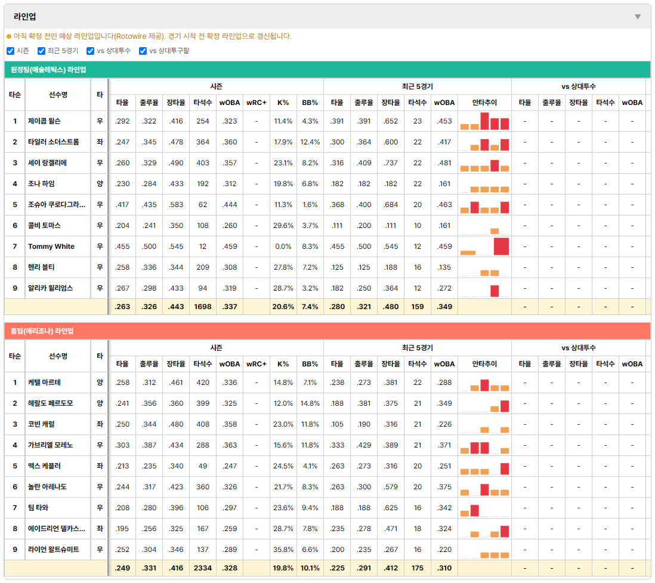The width and height of the screenshot is (655, 583).
Task: Click 놀란 아레나도 hit trend bars
Action: point(484,487)
